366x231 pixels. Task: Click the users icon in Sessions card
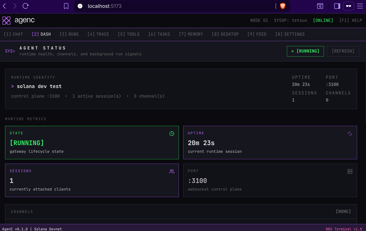click(x=172, y=171)
